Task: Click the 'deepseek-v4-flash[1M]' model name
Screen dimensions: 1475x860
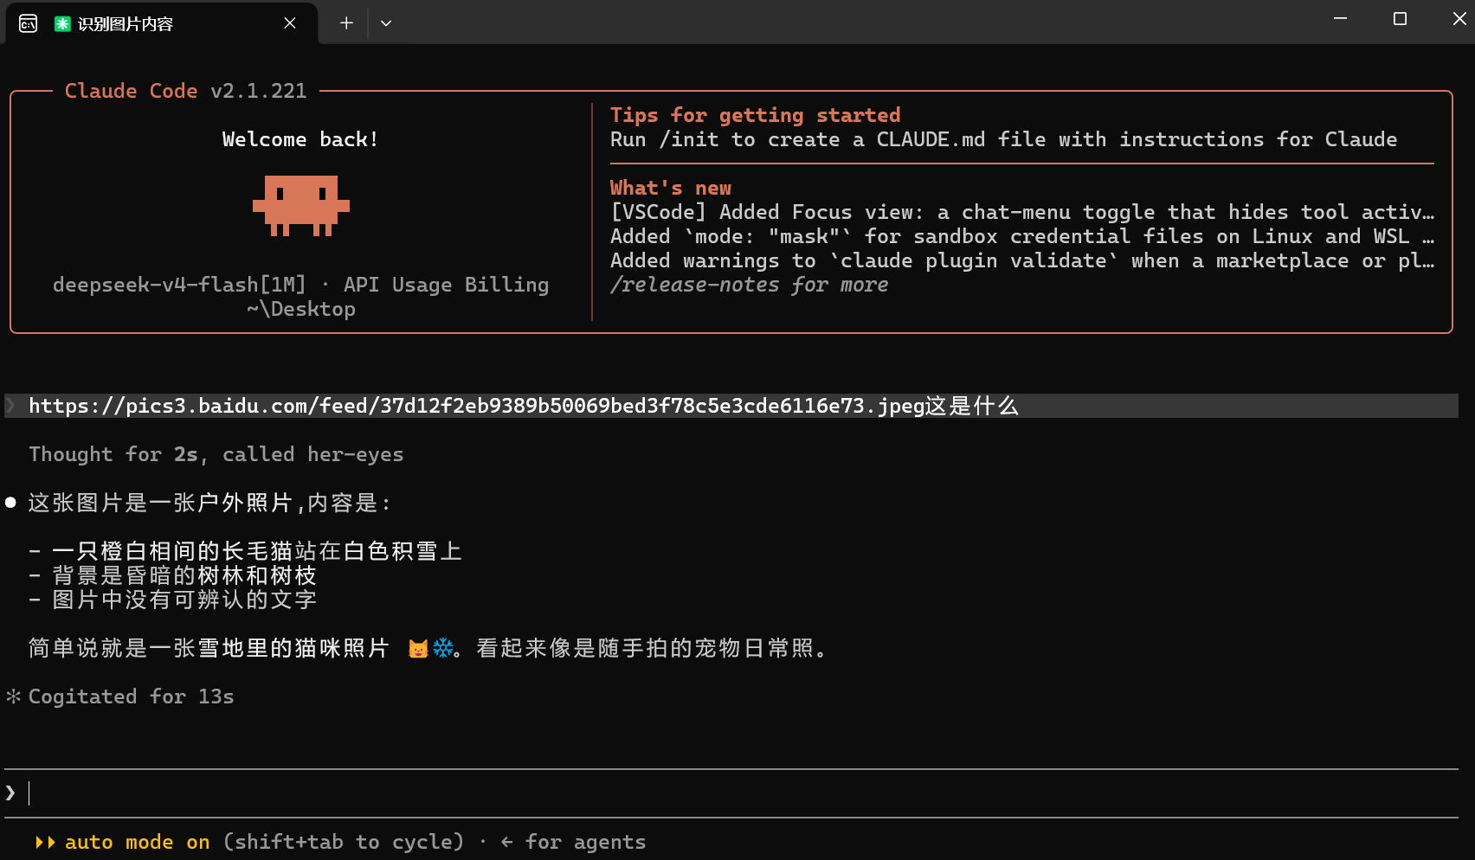Action: point(179,285)
